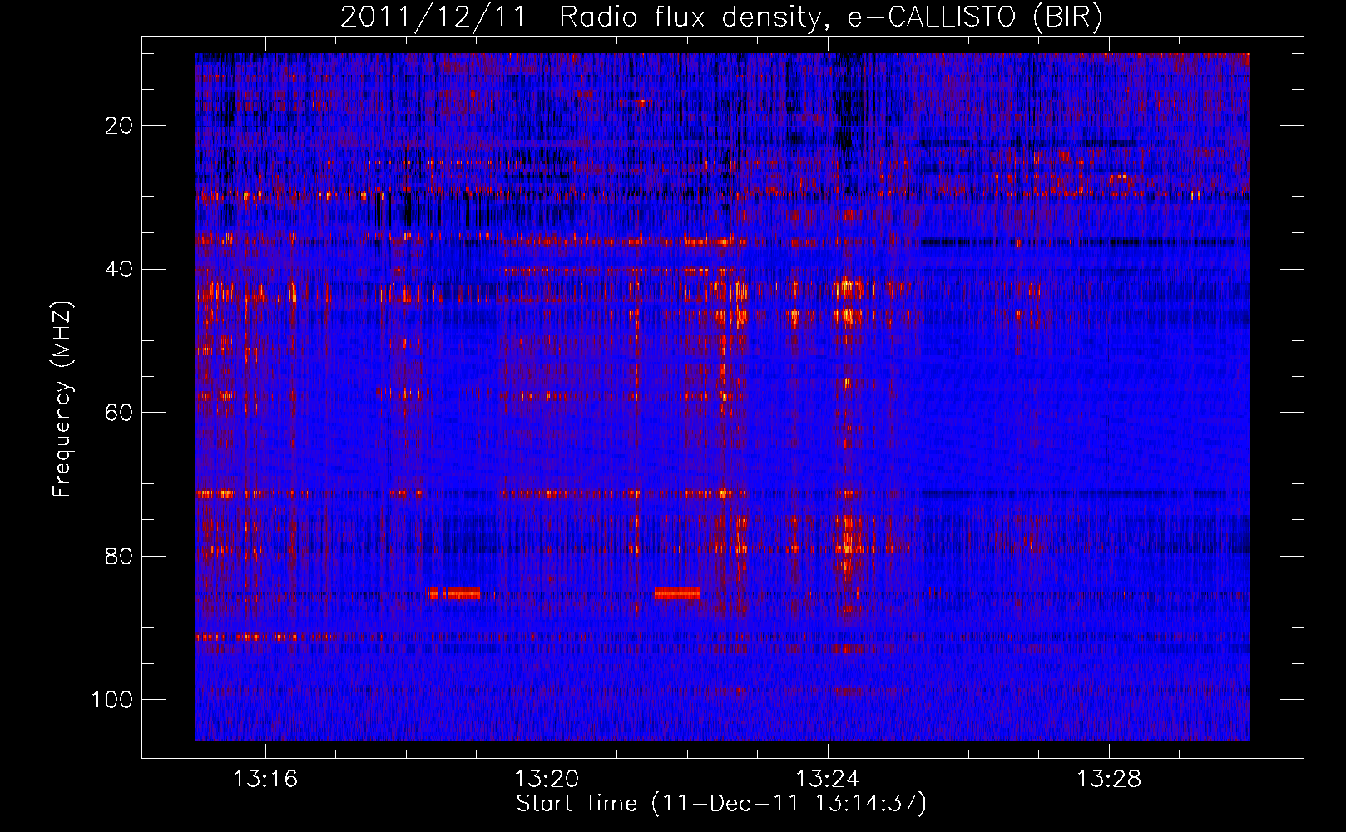Click the '60' frequency tick label
Viewport: 1346px width, 832px height.
(119, 413)
